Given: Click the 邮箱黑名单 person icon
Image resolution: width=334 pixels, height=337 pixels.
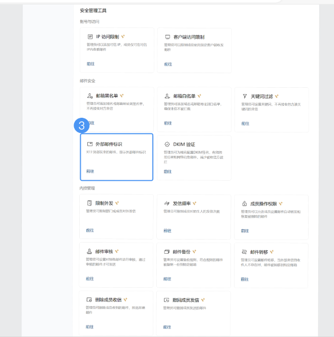Looking at the screenshot, I should (90, 96).
